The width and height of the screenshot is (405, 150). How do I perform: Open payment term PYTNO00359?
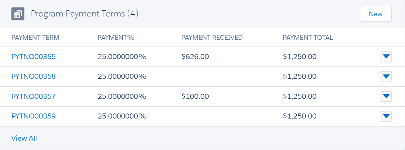pyautogui.click(x=33, y=116)
